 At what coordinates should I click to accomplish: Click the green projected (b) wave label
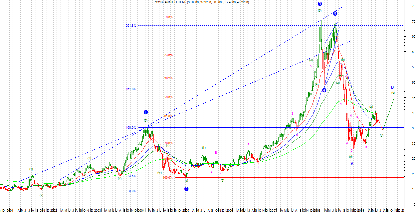[381, 136]
